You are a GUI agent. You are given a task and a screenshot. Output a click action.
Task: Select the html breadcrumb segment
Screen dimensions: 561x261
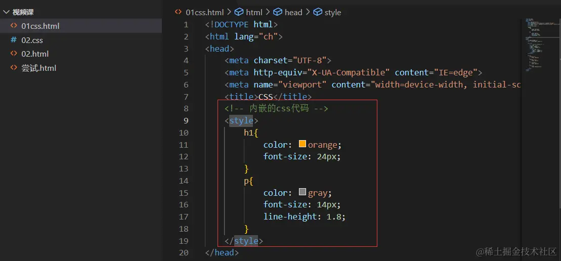(x=254, y=13)
